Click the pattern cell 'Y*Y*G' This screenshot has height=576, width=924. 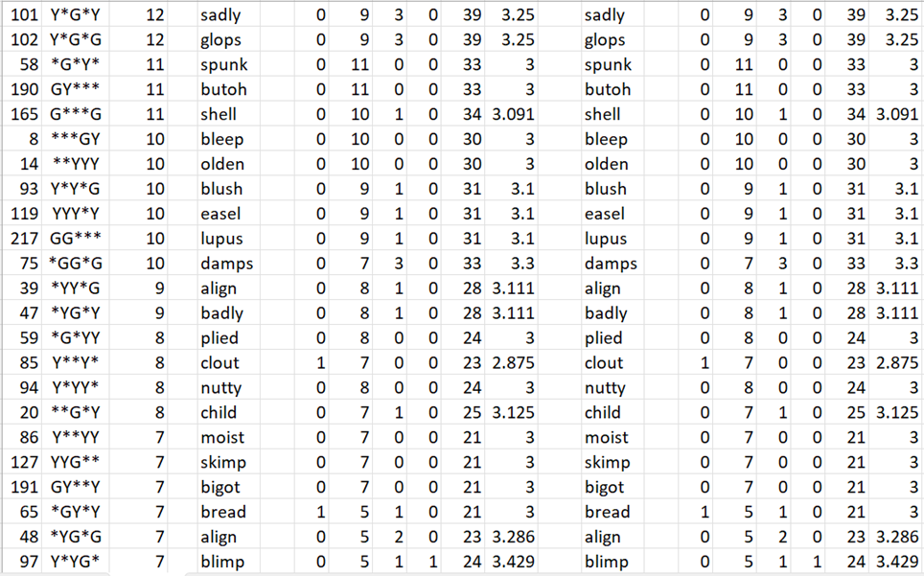76,189
